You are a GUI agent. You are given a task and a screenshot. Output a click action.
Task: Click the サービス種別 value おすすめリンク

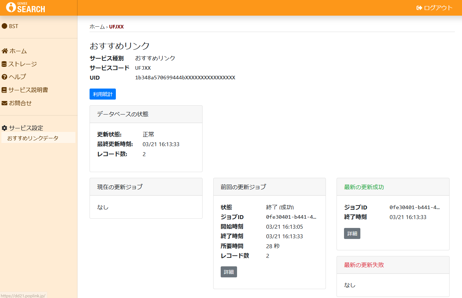pyautogui.click(x=155, y=58)
